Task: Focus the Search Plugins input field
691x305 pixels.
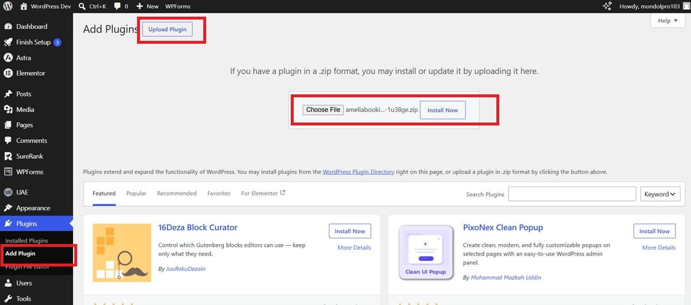Action: point(572,194)
